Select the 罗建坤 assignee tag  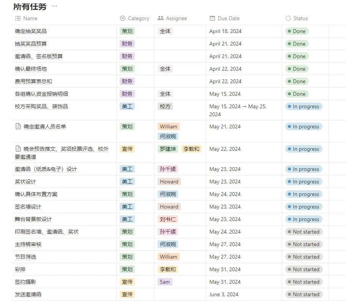pos(168,149)
